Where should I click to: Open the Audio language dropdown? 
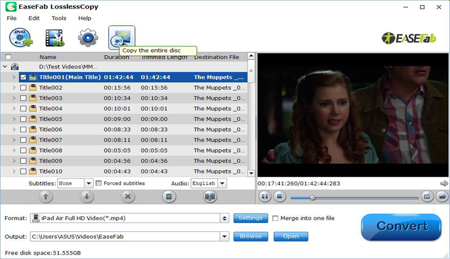[x=222, y=183]
